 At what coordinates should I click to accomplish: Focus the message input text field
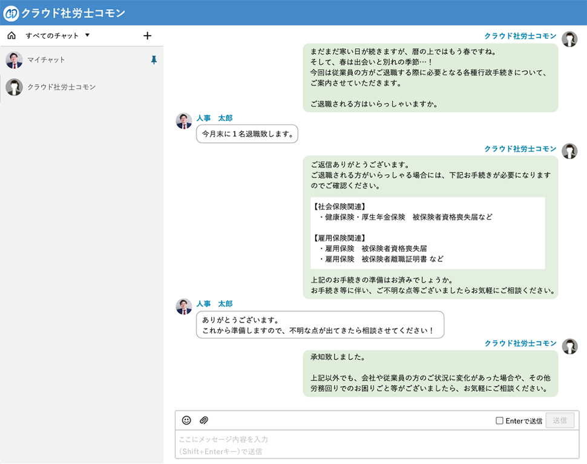tap(376, 445)
